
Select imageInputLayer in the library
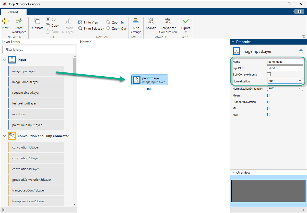point(37,71)
